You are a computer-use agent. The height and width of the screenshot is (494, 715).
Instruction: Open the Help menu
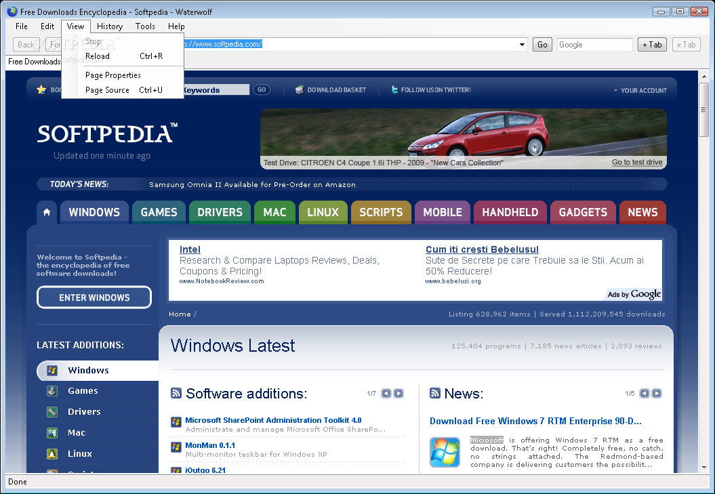176,26
